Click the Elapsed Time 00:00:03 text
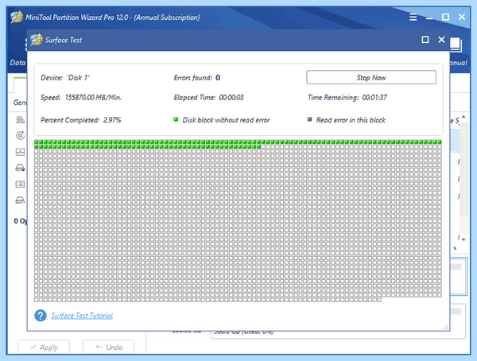The height and width of the screenshot is (361, 477). 208,97
